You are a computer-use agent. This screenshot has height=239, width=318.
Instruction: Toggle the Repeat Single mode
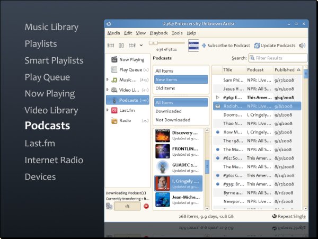[289, 216]
